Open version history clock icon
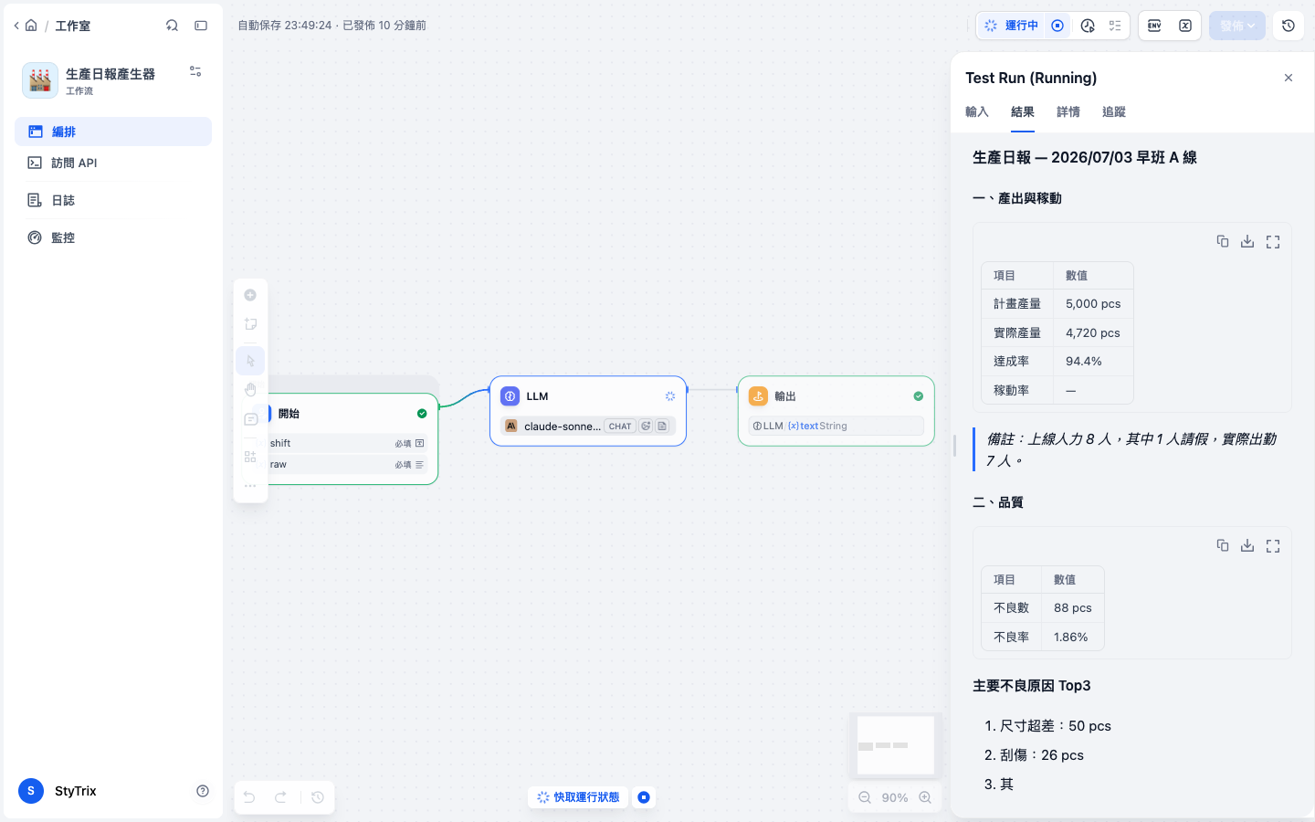The image size is (1315, 822). click(1289, 26)
